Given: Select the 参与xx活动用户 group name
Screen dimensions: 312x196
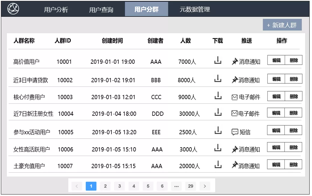Looking at the screenshot, I should [x=32, y=132].
